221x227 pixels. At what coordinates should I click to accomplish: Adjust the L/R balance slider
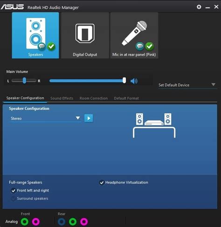click(x=24, y=80)
